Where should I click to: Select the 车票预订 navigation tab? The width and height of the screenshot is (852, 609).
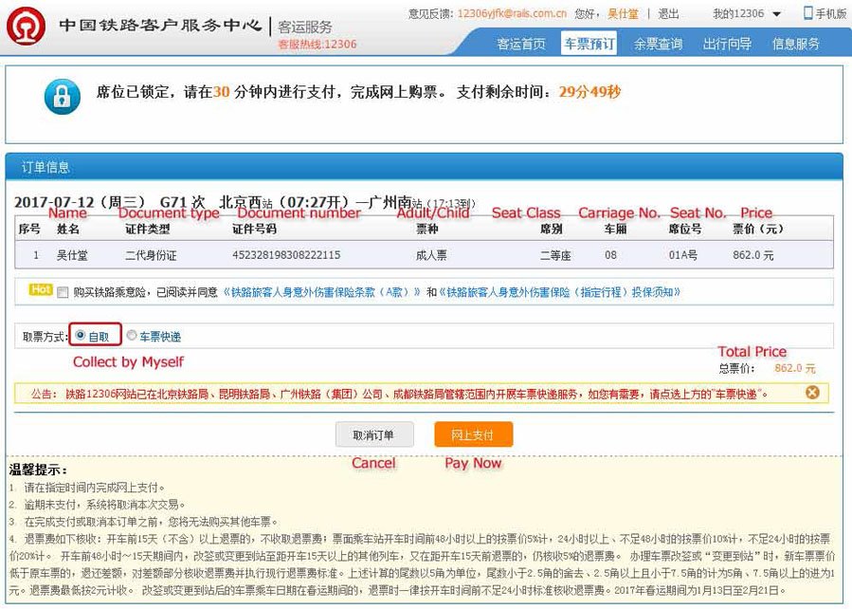coord(589,43)
